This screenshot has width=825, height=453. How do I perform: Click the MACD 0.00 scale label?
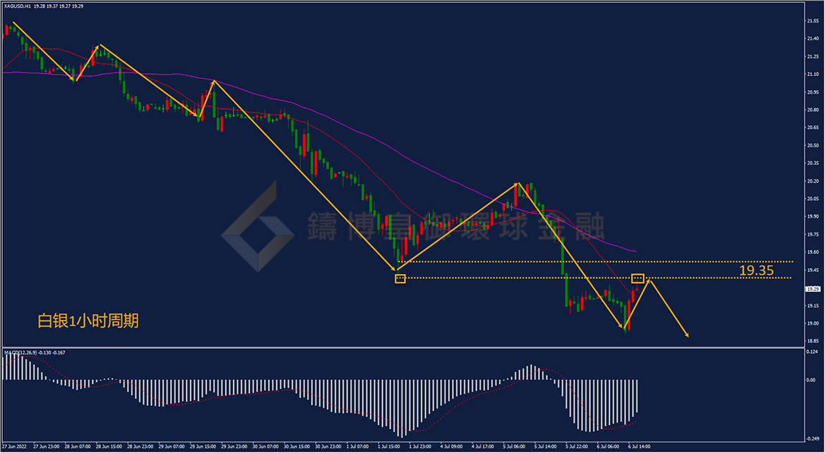[x=811, y=379]
